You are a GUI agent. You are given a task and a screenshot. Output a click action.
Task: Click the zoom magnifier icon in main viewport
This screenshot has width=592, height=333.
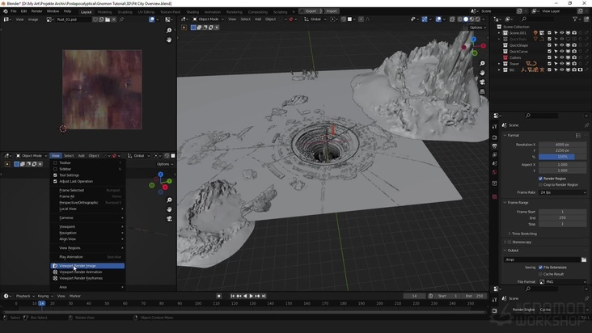coord(482,64)
